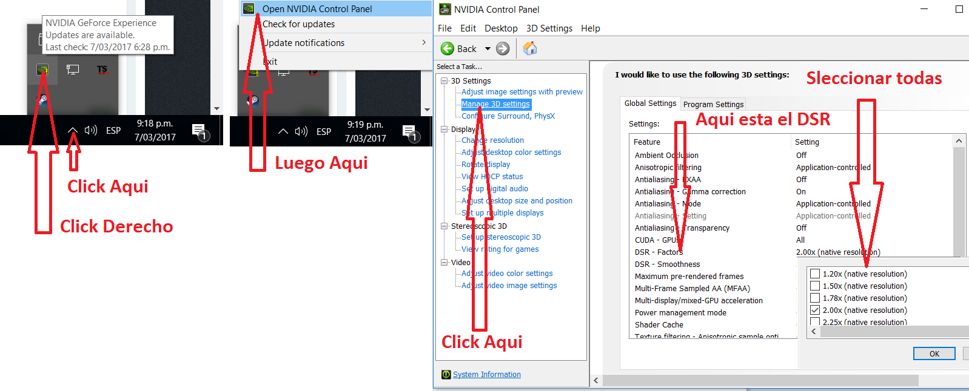The width and height of the screenshot is (969, 391).
Task: Click the green Back arrow icon
Action: click(x=448, y=48)
